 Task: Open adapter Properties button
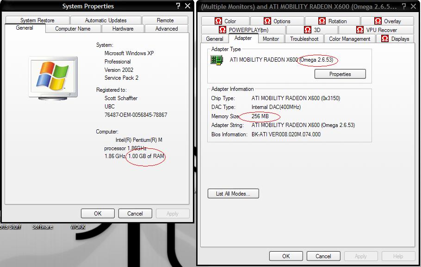[340, 74]
